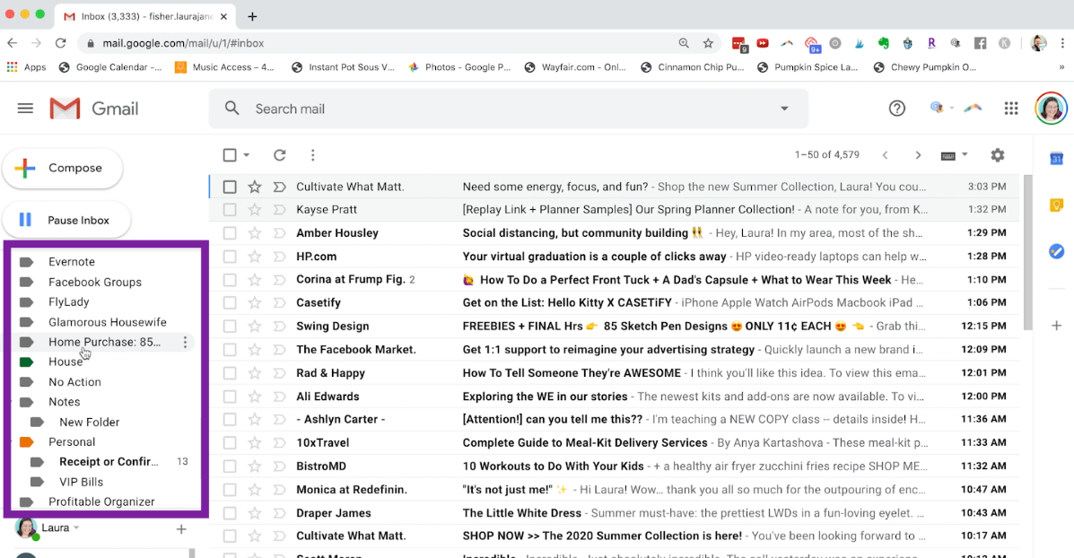This screenshot has width=1074, height=558.
Task: Open Google Keep in side panel
Action: [1056, 205]
